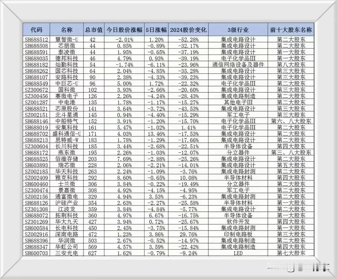
Task: Click stock code SH603893
Action: click(36, 165)
